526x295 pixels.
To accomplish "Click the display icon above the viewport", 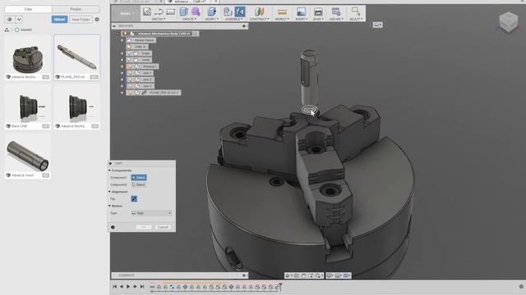I will point(377,25).
